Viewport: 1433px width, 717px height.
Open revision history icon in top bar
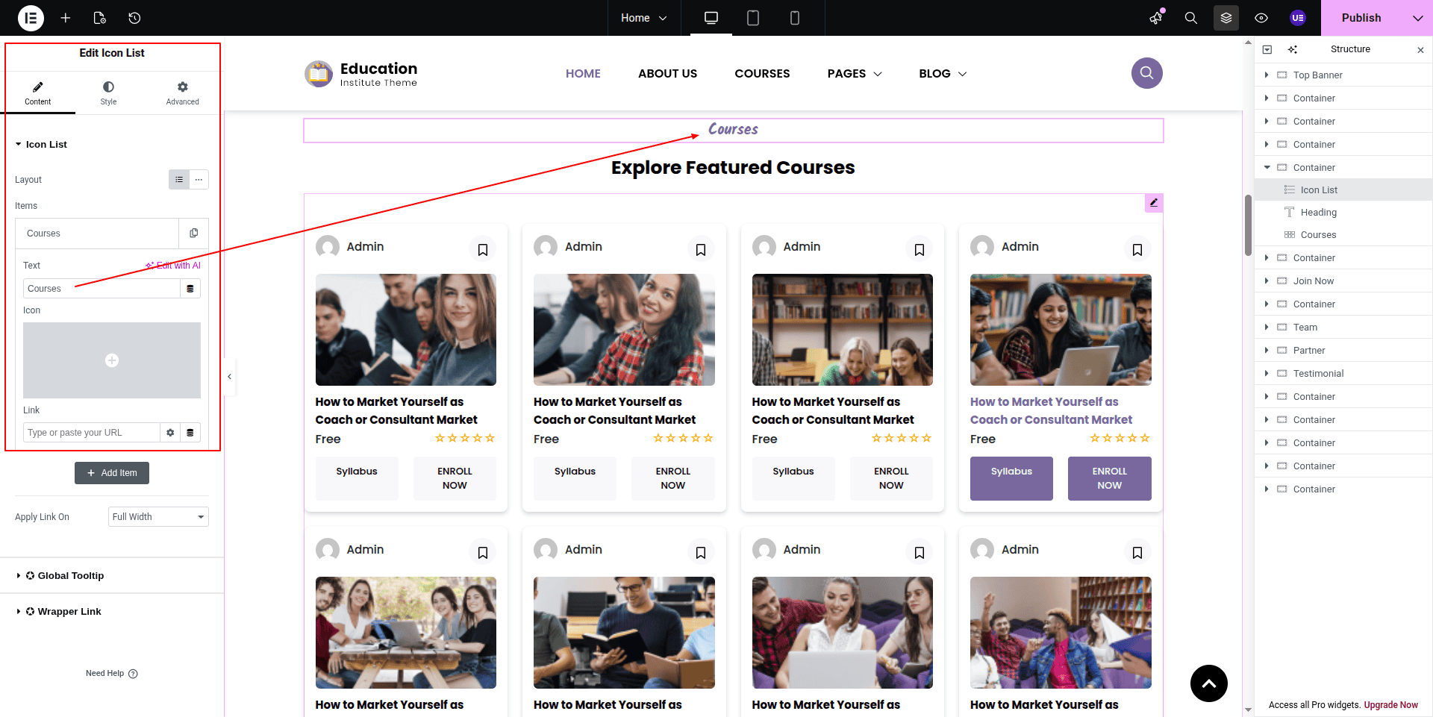(134, 18)
